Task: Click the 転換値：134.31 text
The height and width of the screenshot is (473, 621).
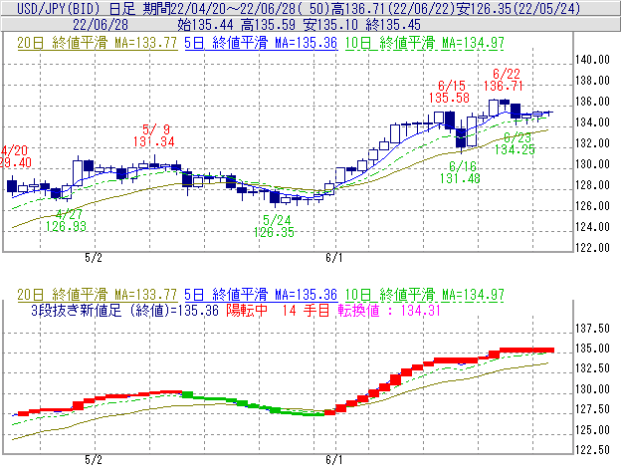Action: tap(389, 310)
